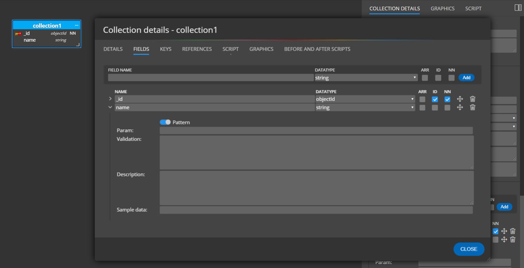Click the Description text area
This screenshot has width=524, height=268.
pos(316,188)
